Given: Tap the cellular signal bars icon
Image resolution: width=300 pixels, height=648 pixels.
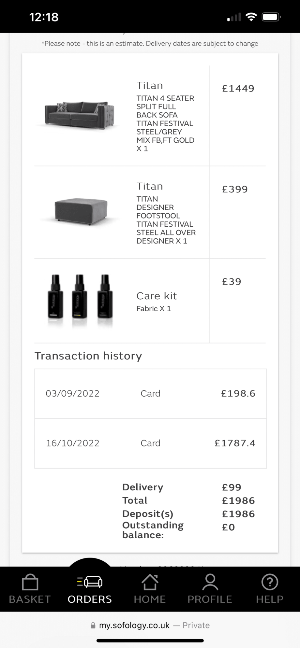Looking at the screenshot, I should point(234,17).
